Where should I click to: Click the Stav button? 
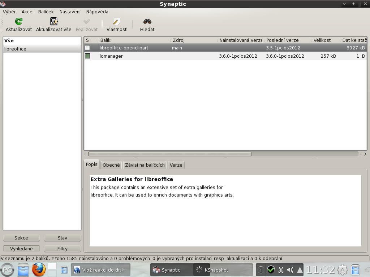tap(63, 238)
